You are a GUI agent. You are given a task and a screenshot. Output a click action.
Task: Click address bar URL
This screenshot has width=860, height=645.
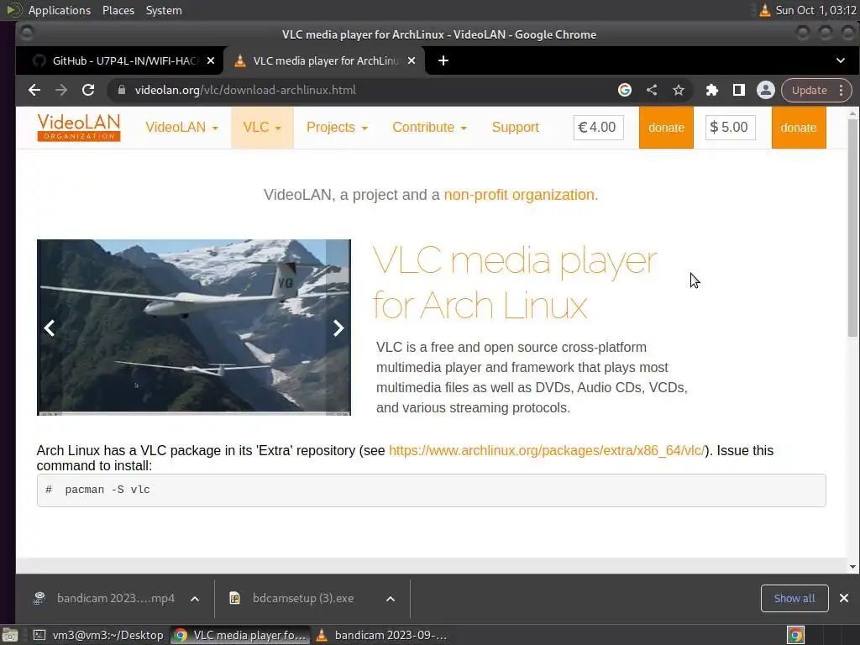tap(245, 90)
